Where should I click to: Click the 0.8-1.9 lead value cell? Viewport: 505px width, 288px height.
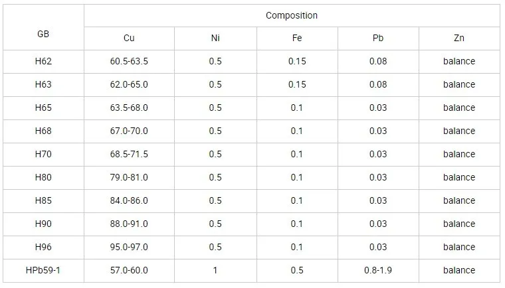point(378,271)
